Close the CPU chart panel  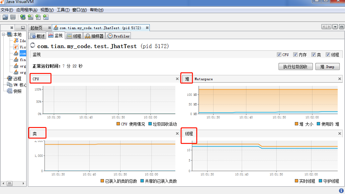[177, 79]
